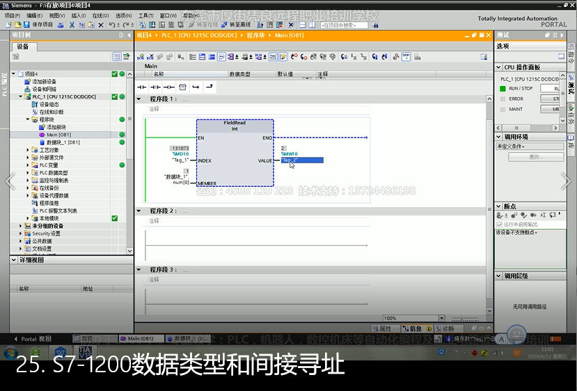Open the zoom 100% dropdown
Screen dimensions: 577x391
(441, 318)
